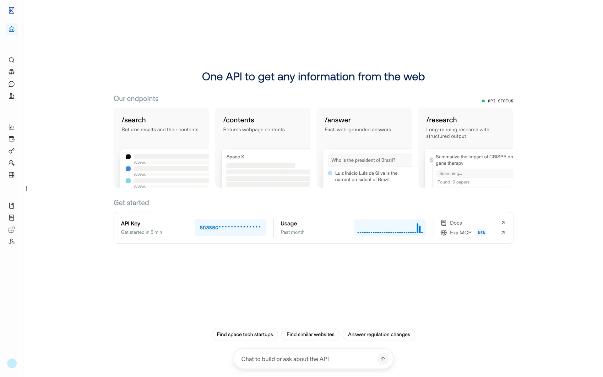The image size is (603, 377).
Task: Expand the sidebar using the vertical handle
Action: 27,188
